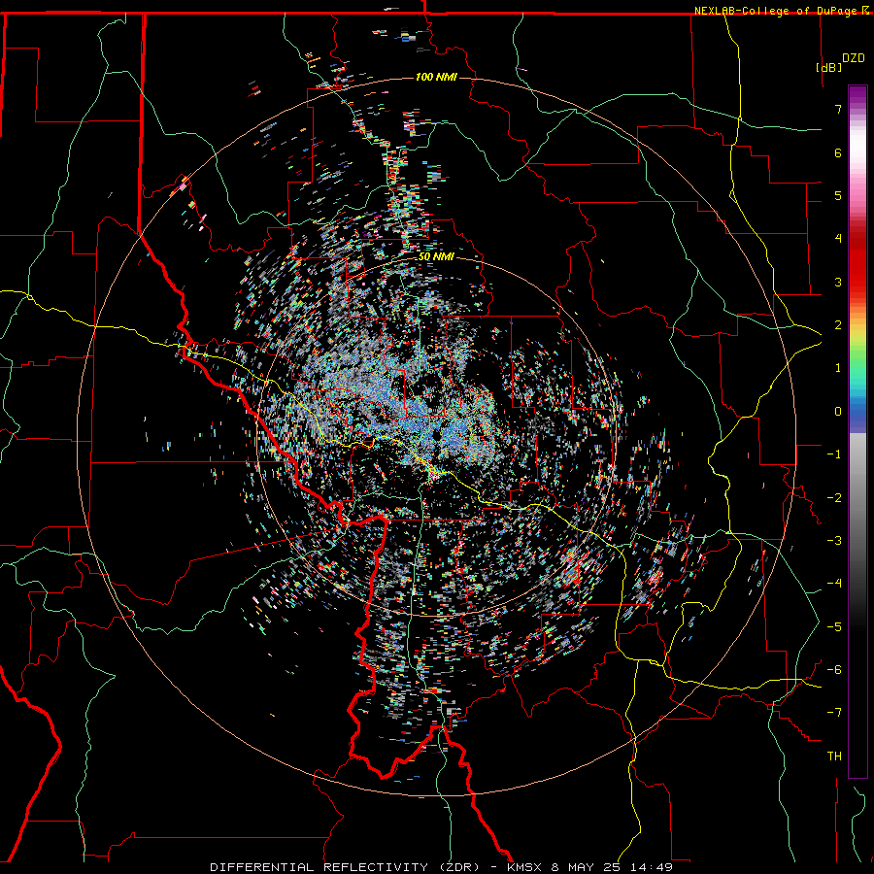Click the 6 value on the color scale

(838, 152)
